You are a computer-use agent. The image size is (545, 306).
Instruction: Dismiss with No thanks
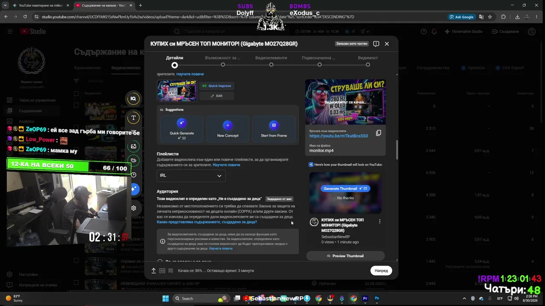[x=345, y=198]
